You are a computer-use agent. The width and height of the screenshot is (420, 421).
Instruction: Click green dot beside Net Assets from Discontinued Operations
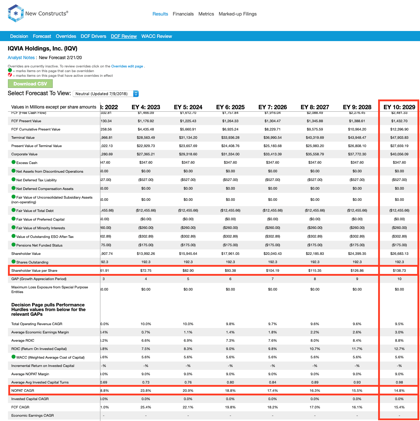[x=13, y=171]
